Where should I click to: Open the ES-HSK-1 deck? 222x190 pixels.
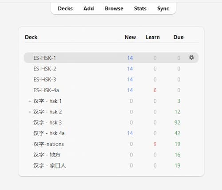44,58
